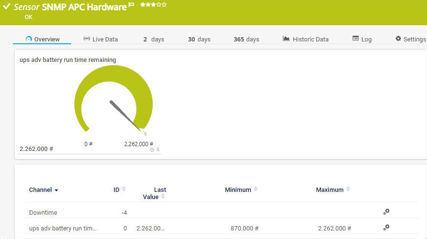Sort the table by the Minimum column
Image resolution: width=427 pixels, height=239 pixels.
[255, 189]
